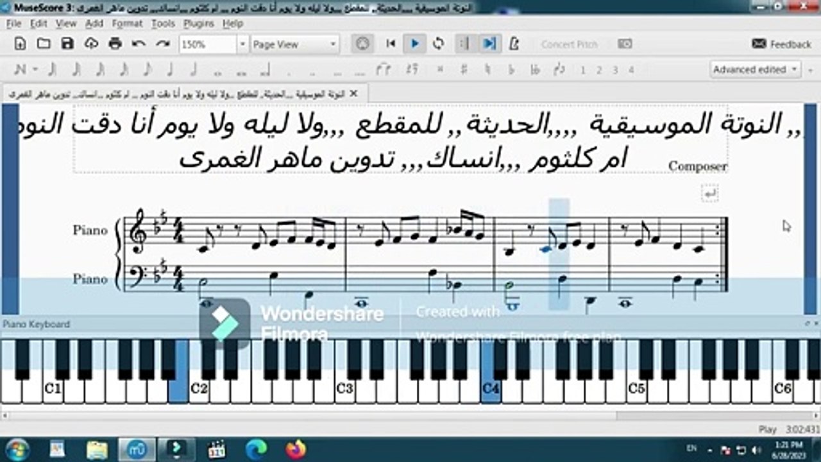Select the quarter note duration
The height and width of the screenshot is (462, 821).
click(x=171, y=69)
